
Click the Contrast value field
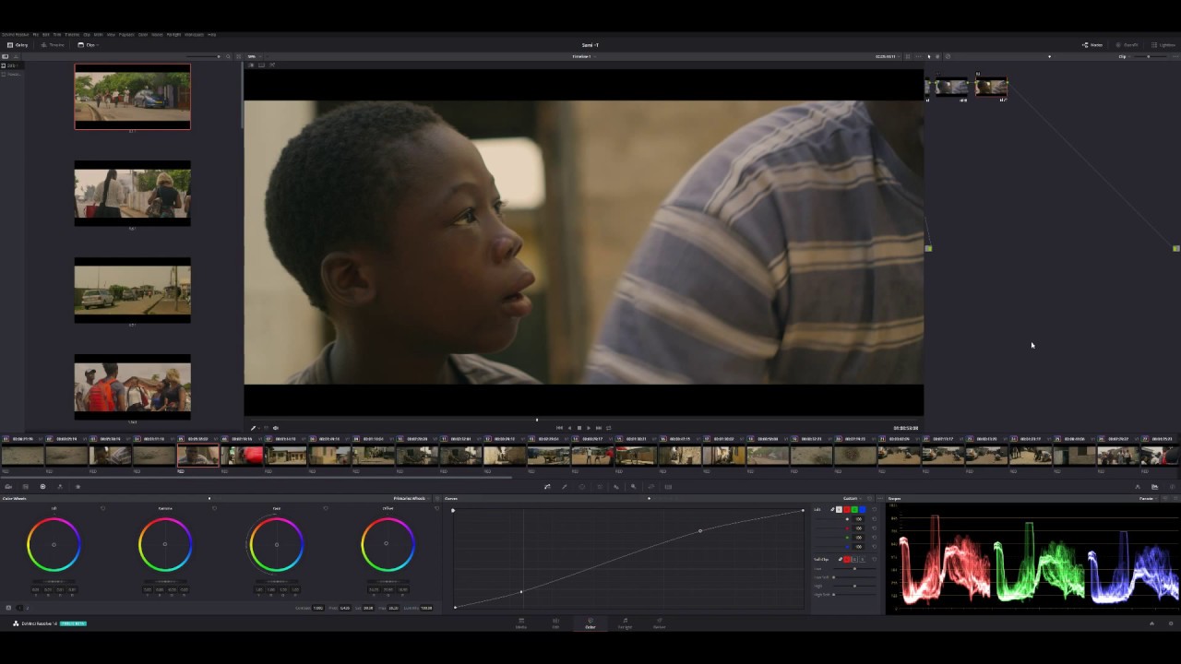(318, 608)
